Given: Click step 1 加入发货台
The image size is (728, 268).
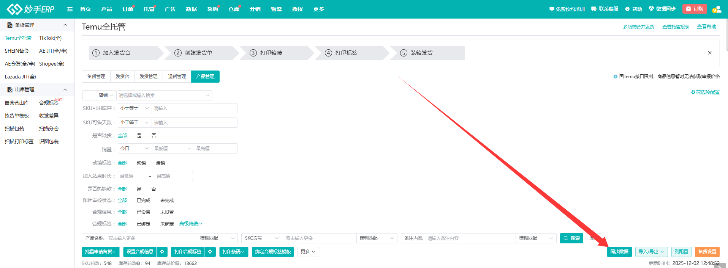Looking at the screenshot, I should (125, 53).
